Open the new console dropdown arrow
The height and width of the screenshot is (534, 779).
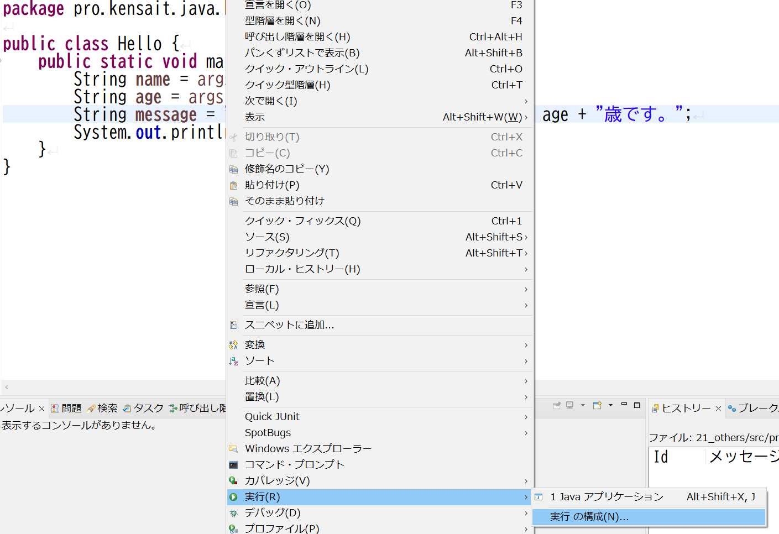pos(610,405)
